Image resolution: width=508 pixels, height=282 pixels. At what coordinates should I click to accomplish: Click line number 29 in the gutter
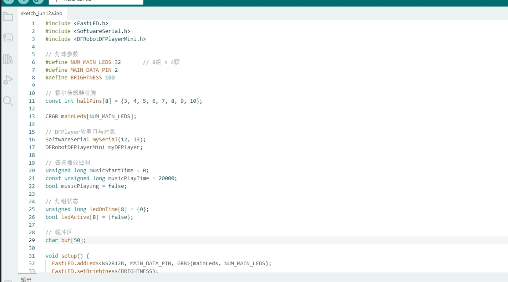tap(32, 240)
